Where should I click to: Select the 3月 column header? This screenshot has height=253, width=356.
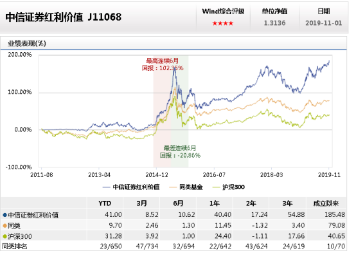pyautogui.click(x=141, y=203)
